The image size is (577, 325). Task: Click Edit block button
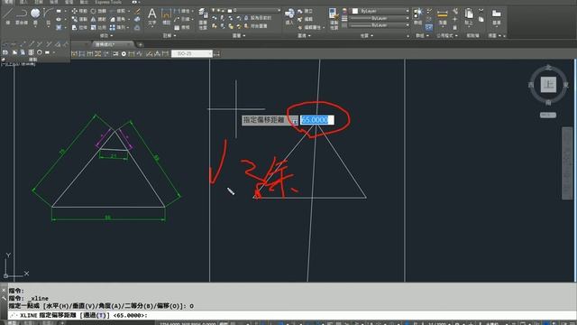pos(305,19)
